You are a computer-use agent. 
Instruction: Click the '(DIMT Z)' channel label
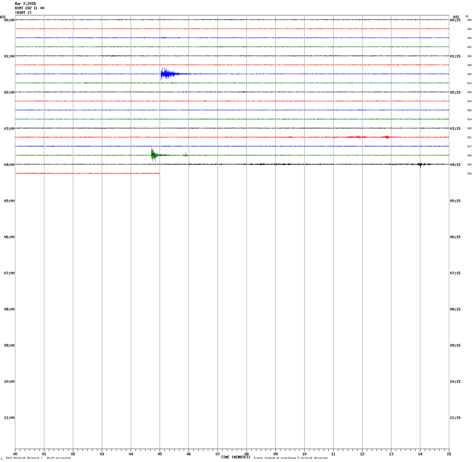pyautogui.click(x=23, y=13)
